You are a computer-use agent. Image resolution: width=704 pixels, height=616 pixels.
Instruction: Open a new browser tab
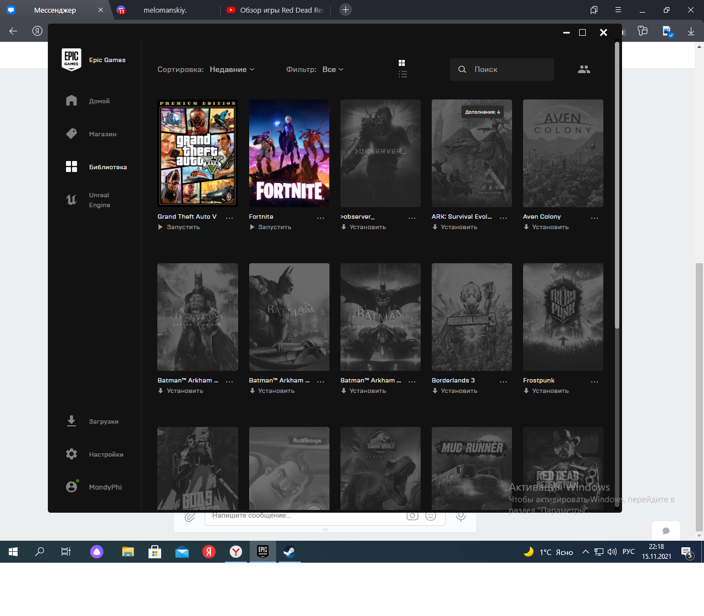pyautogui.click(x=345, y=9)
